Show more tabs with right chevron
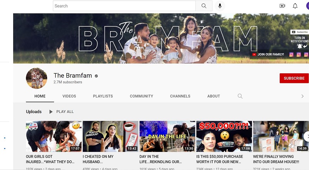Screen dimensions: 309x170 click(x=302, y=96)
